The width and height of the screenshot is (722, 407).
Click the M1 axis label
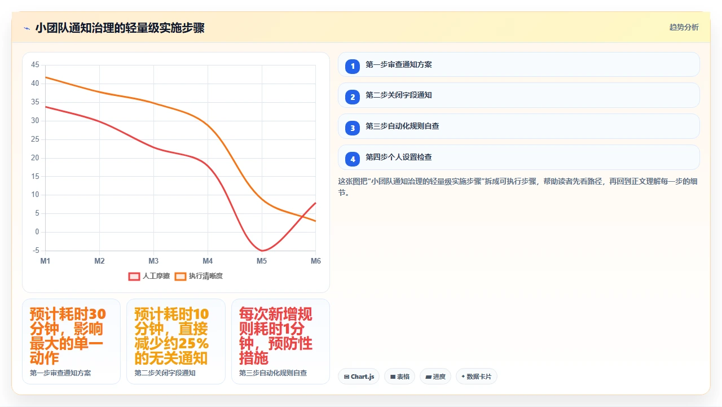(x=45, y=261)
